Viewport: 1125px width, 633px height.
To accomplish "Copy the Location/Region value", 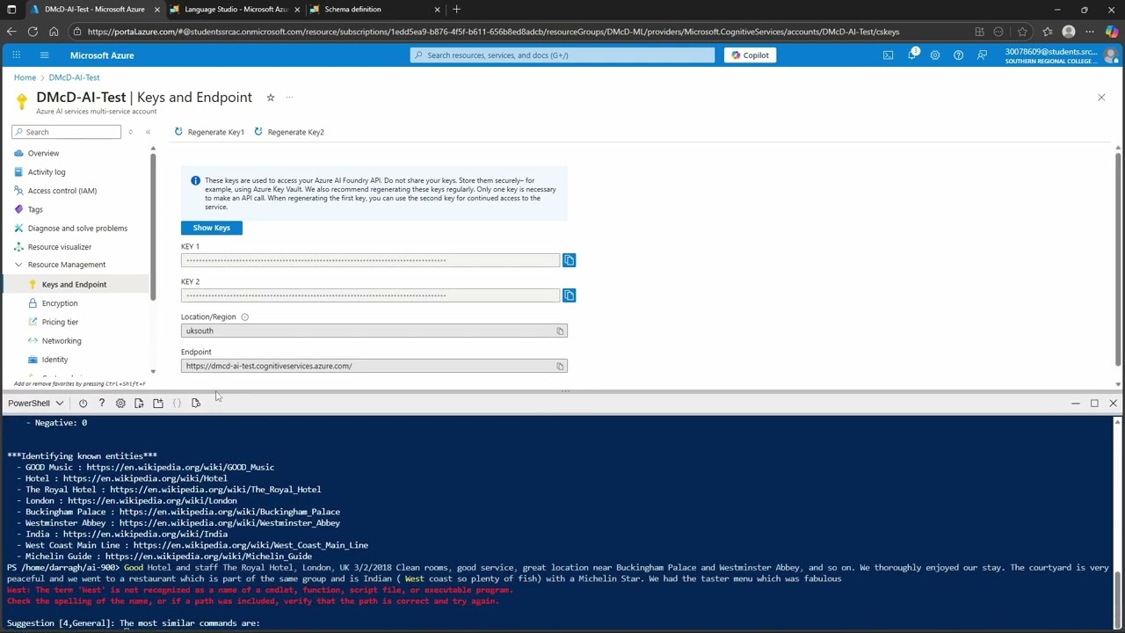I will click(x=560, y=331).
